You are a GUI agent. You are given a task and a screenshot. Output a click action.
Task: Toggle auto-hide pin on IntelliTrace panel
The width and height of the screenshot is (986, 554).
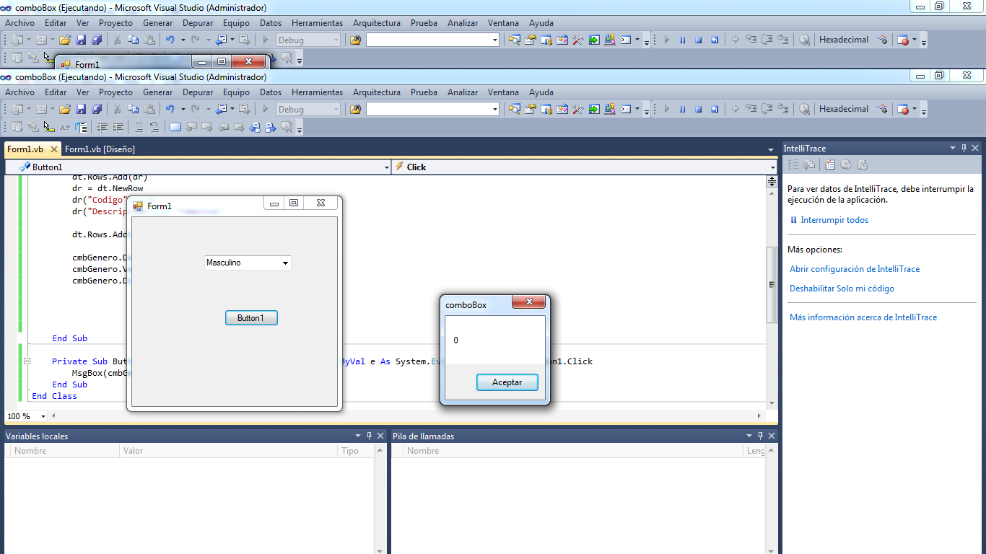coord(963,148)
